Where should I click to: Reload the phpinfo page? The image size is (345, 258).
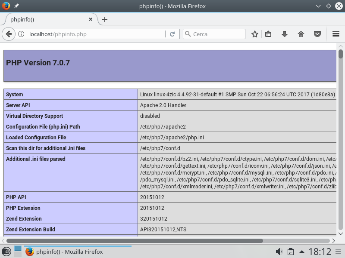(x=172, y=34)
